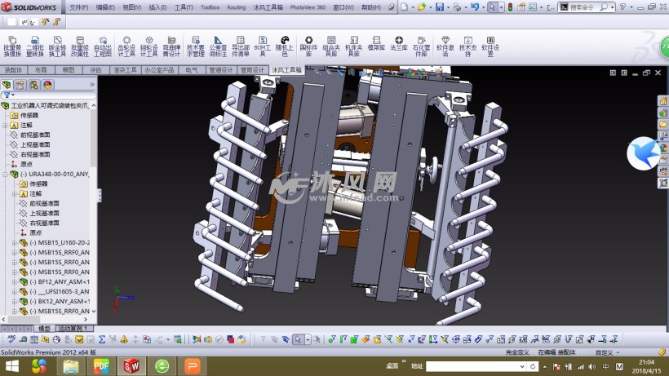Expand the 注解 annotations tree node

(5, 125)
